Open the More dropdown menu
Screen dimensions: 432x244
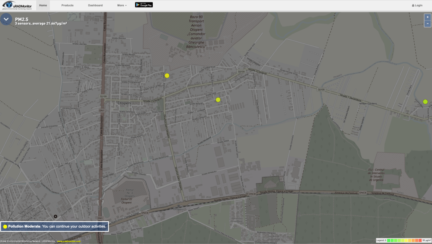pos(122,5)
